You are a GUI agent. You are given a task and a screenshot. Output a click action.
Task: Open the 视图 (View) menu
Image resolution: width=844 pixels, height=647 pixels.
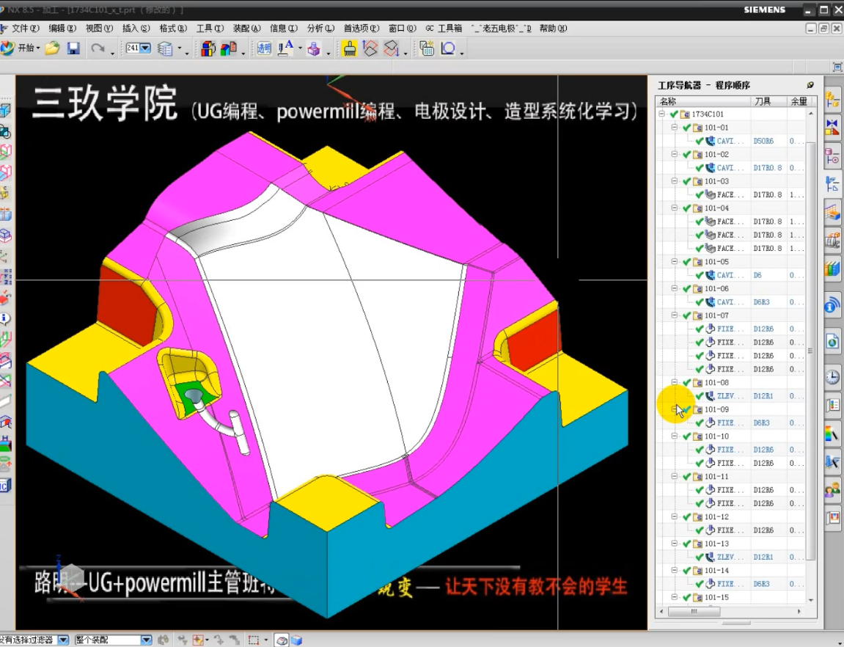coord(99,29)
